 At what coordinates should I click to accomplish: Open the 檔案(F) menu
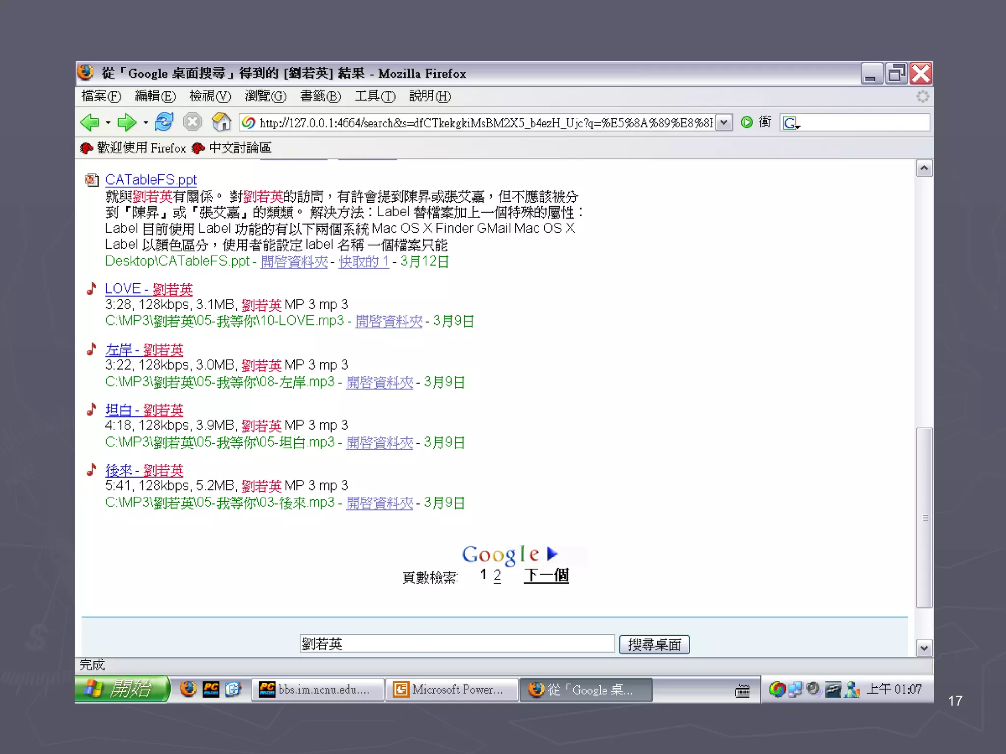[x=101, y=96]
